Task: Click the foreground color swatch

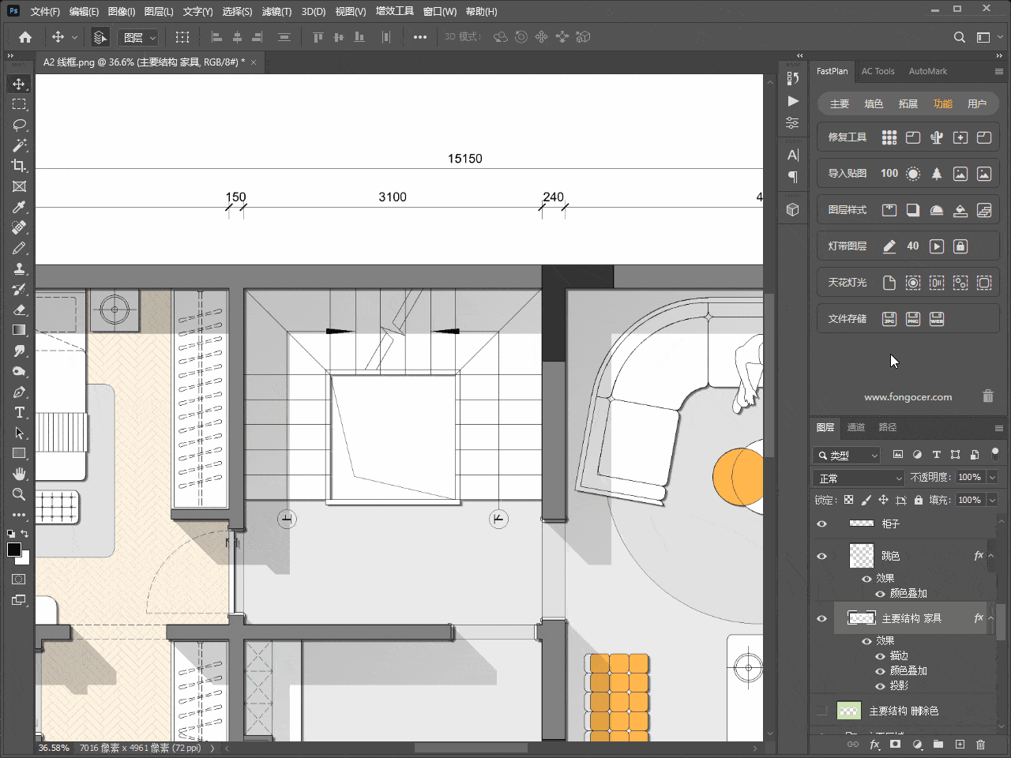Action: (14, 550)
